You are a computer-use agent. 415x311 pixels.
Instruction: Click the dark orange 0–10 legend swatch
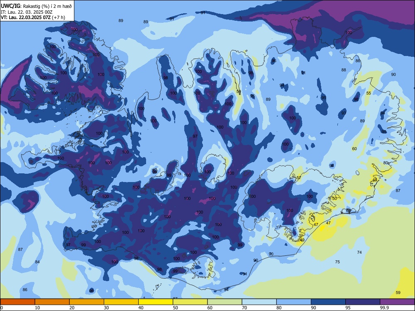click(18, 302)
